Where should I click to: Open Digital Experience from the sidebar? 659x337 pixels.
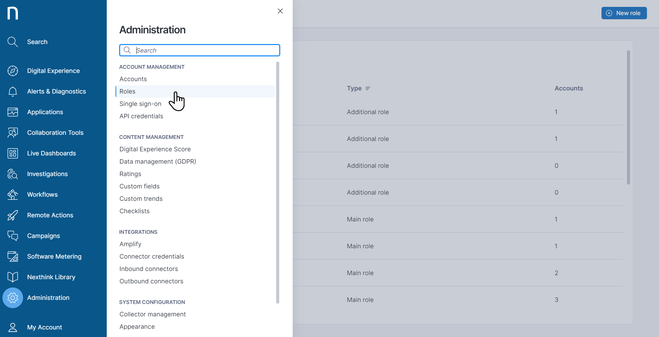tap(53, 70)
